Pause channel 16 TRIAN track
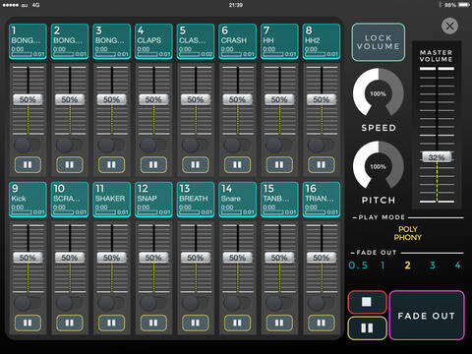Viewport: 472px width, 354px height. [x=322, y=323]
